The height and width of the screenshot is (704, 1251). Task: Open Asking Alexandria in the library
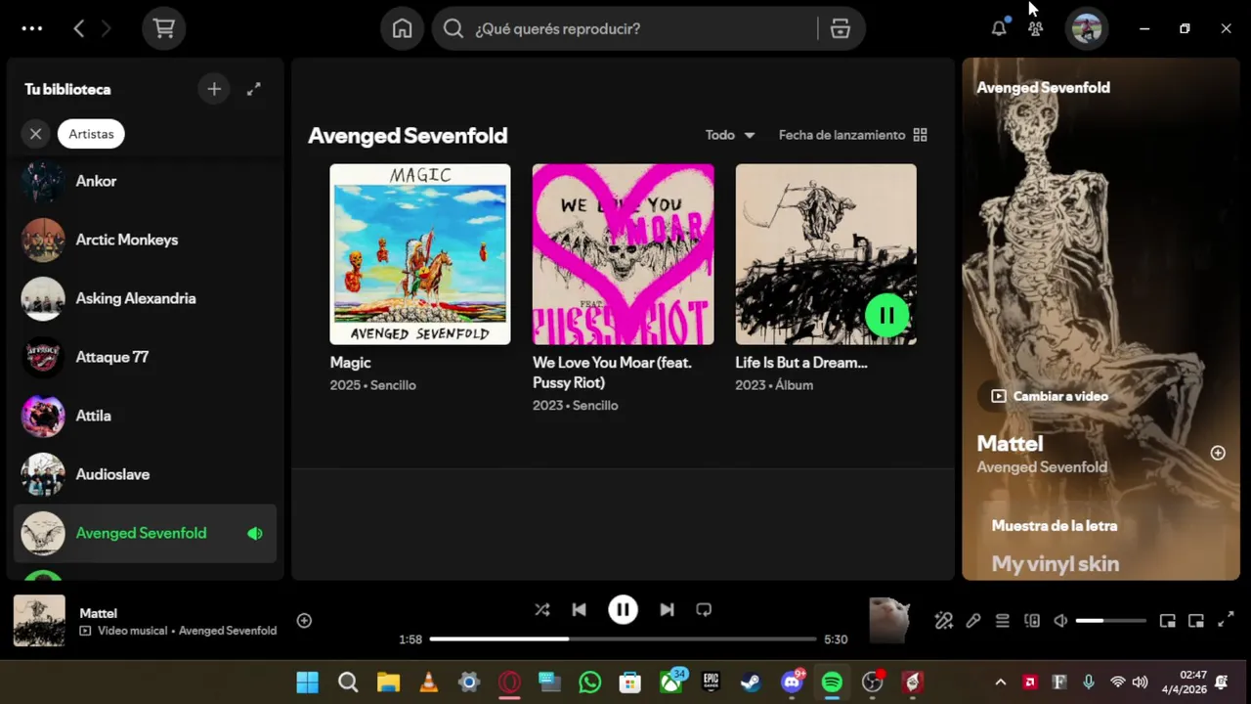[x=145, y=298]
